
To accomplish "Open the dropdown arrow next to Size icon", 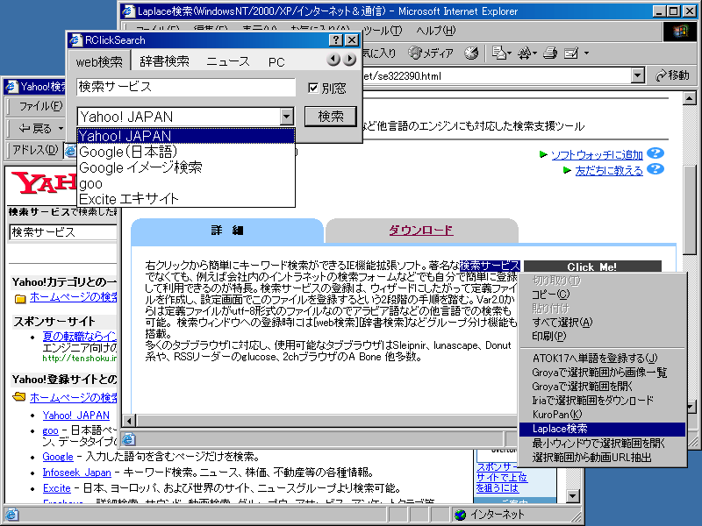I will point(534,53).
